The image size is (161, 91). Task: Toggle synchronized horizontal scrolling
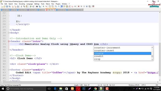52,6
